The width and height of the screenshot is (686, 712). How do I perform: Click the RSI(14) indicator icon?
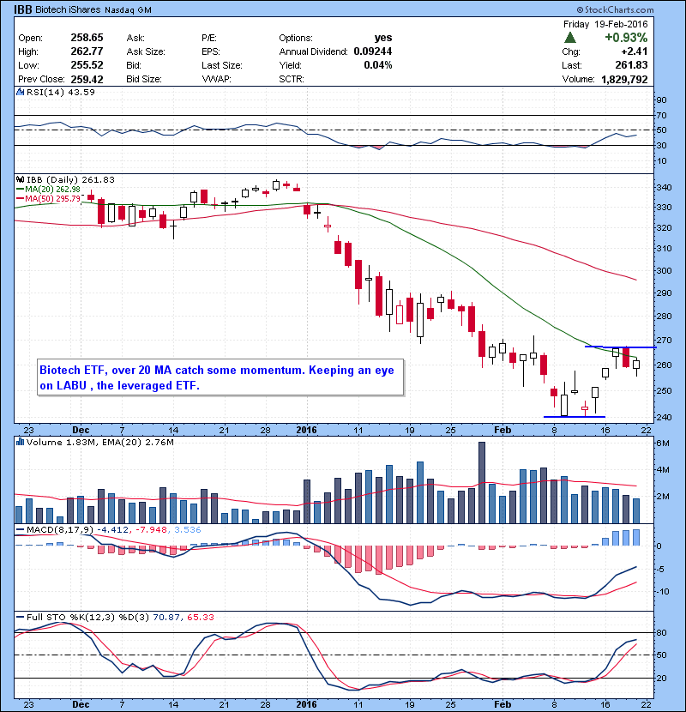21,92
